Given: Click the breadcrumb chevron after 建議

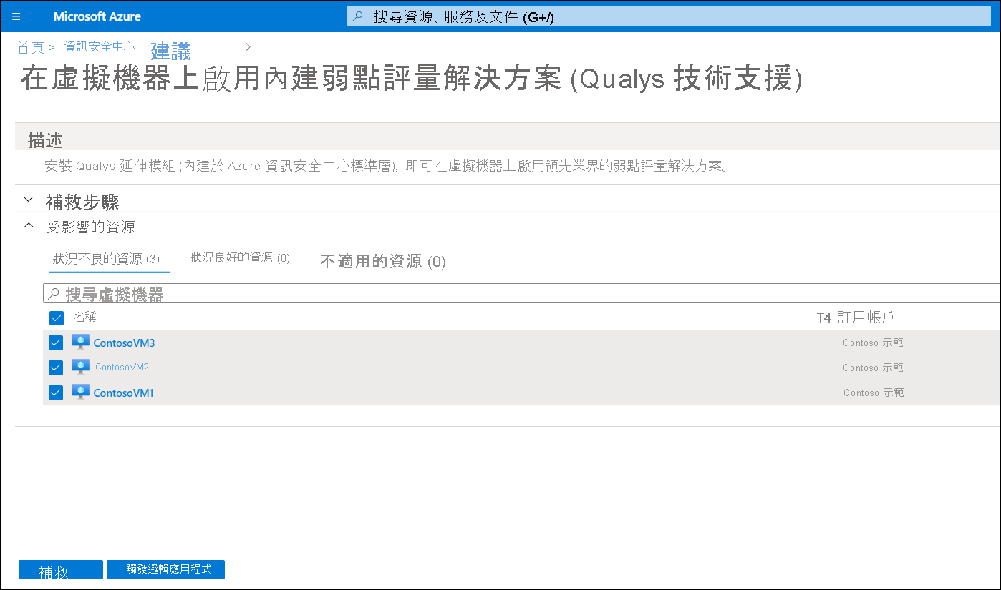Looking at the screenshot, I should click(248, 47).
